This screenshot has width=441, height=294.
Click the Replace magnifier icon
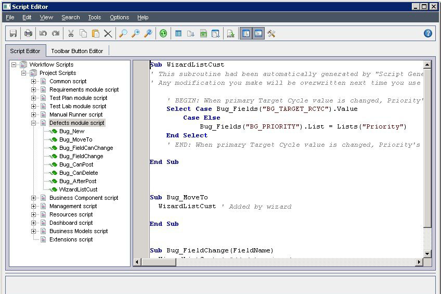click(148, 33)
